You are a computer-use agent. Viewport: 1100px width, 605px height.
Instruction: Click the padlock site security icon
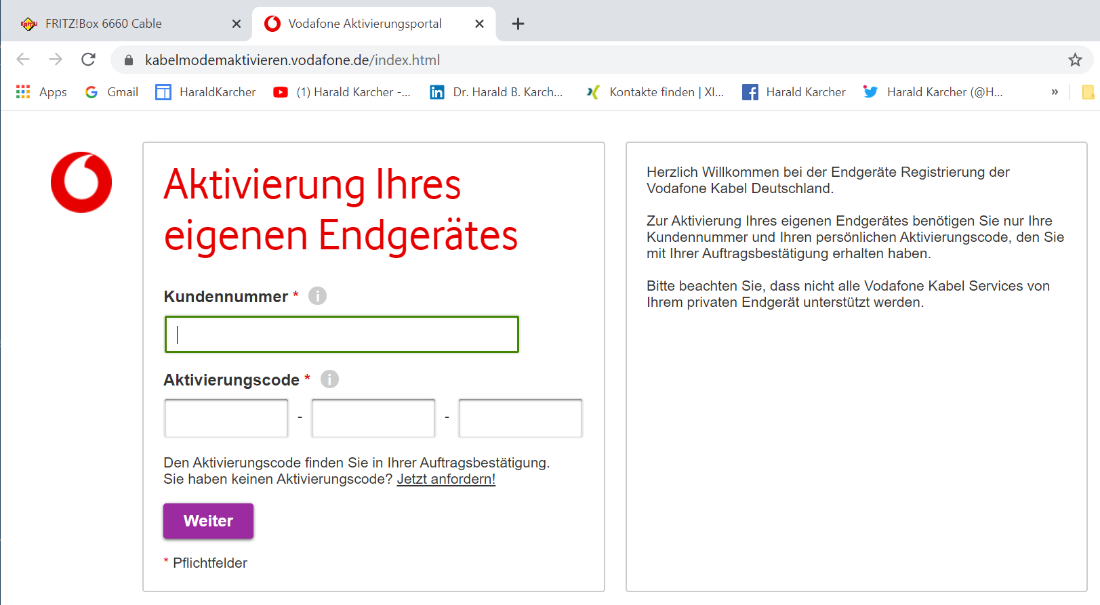point(129,60)
